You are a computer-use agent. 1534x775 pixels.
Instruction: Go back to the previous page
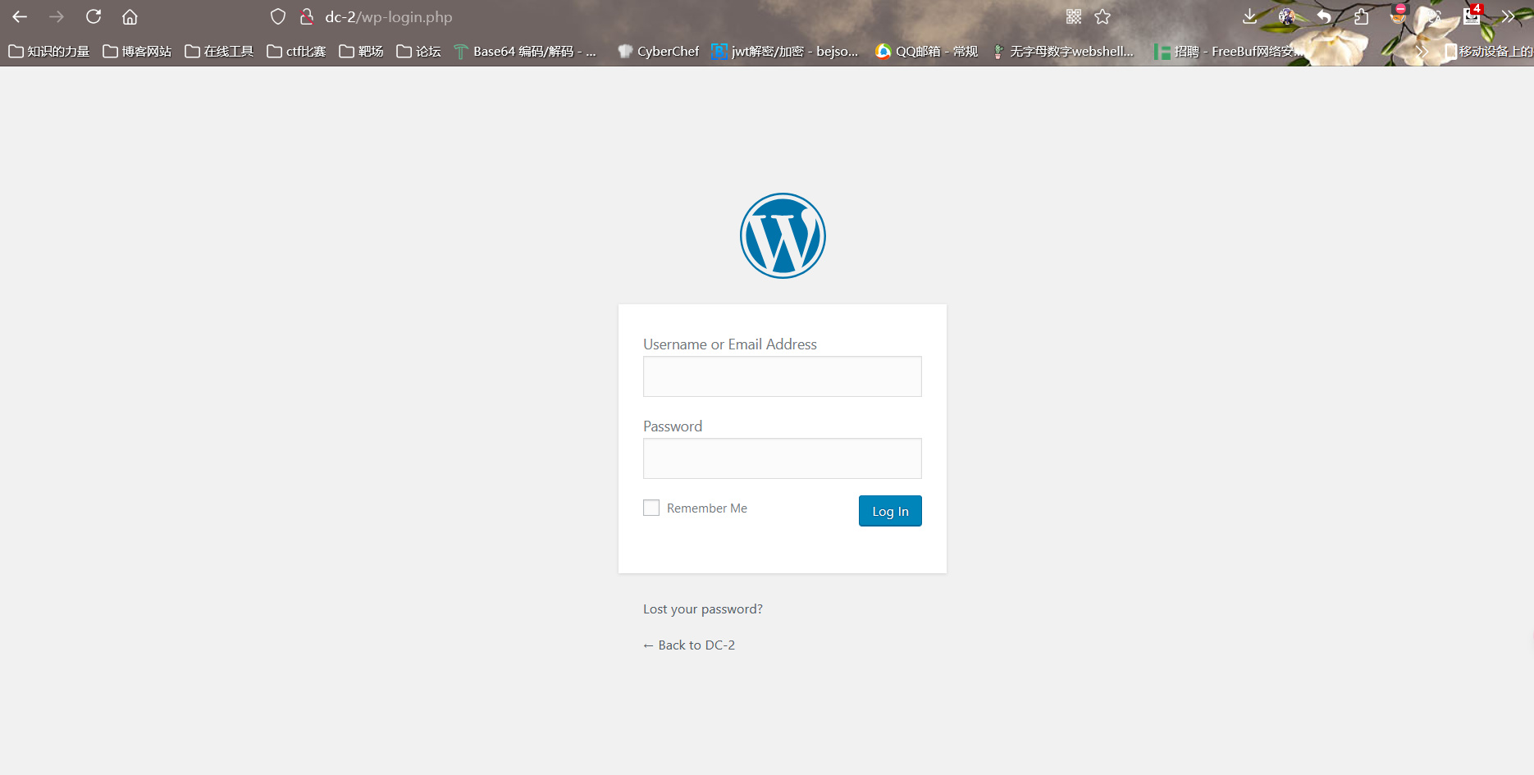point(20,16)
